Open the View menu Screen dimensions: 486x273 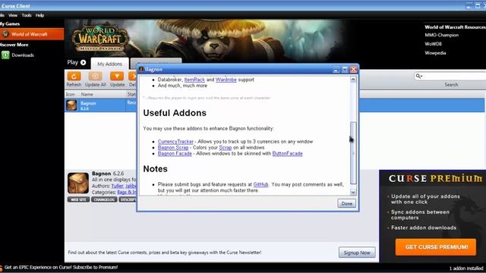13,15
